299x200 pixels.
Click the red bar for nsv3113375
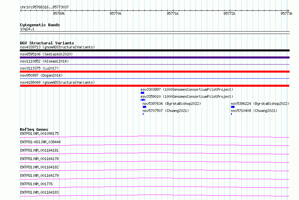coord(155,72)
